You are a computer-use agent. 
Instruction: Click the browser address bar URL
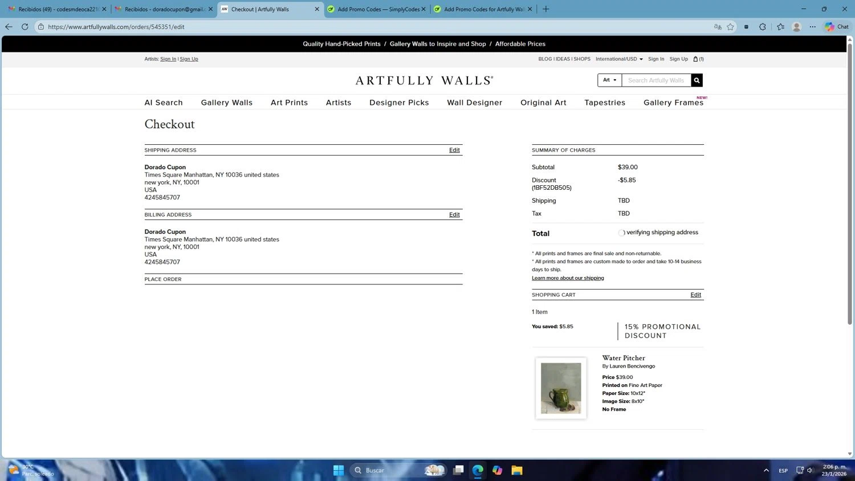pos(116,27)
